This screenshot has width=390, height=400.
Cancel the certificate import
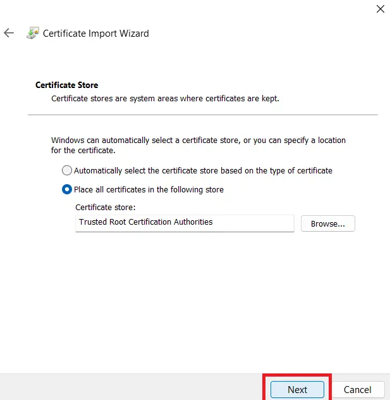358,389
